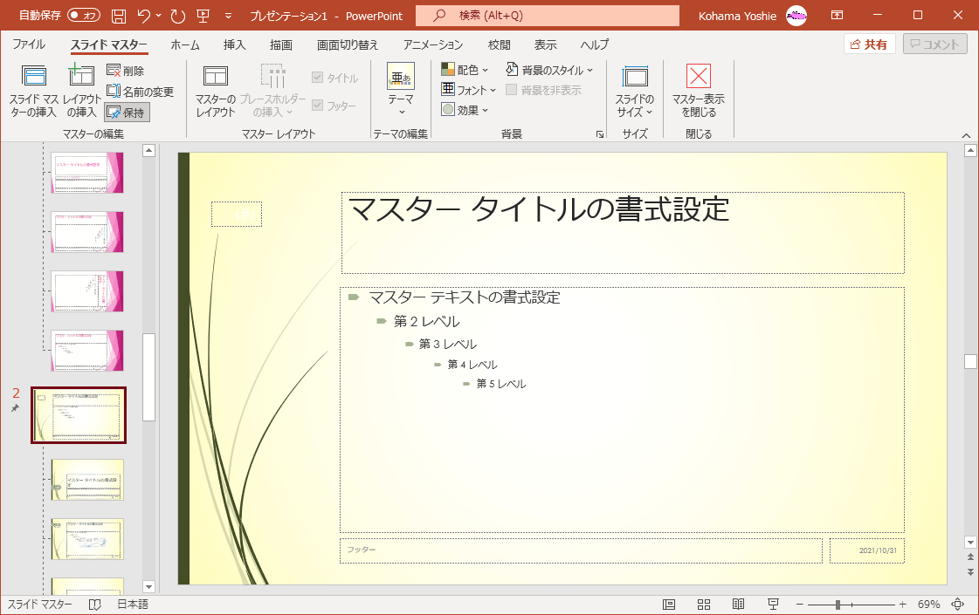Switch to the 挿入 tab

[x=234, y=44]
